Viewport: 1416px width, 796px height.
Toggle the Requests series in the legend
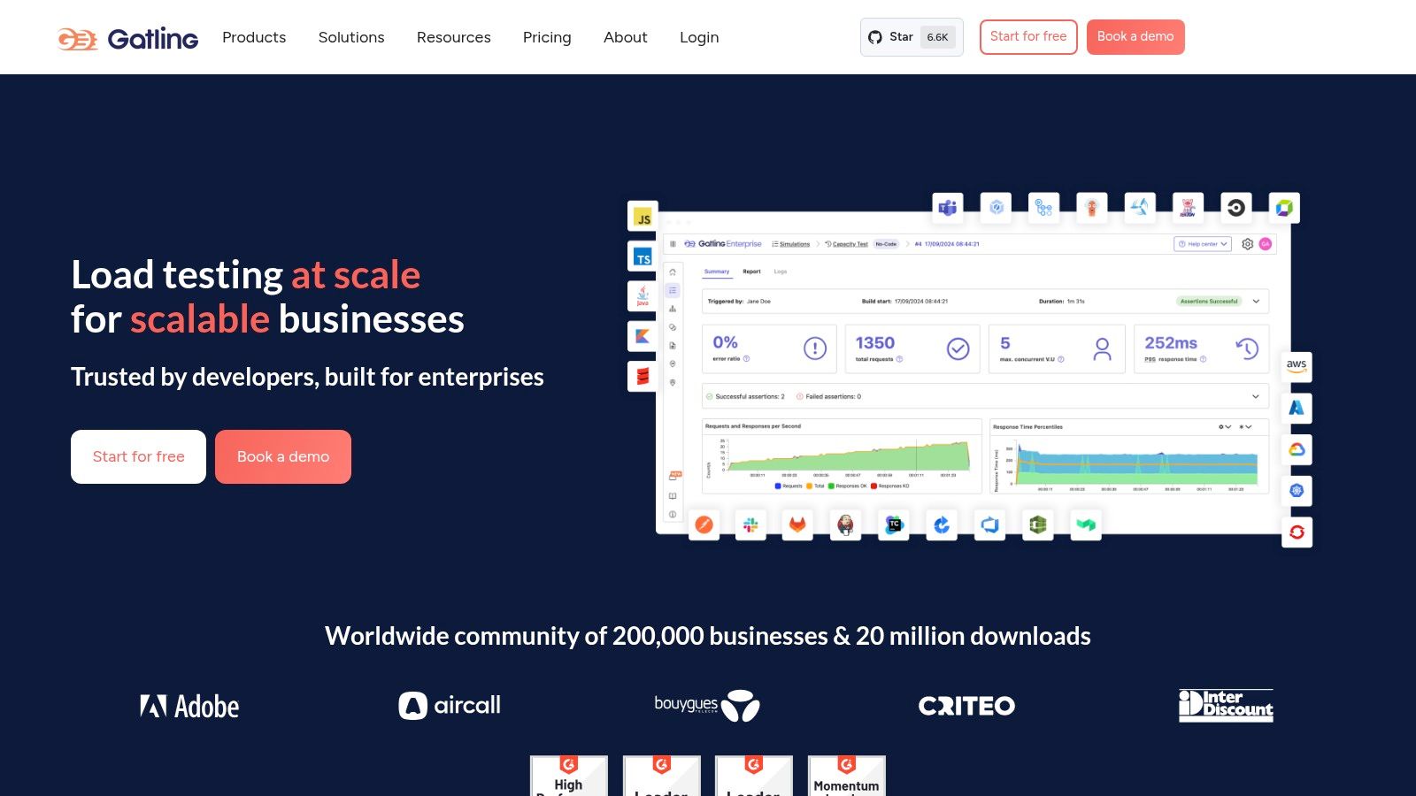791,486
